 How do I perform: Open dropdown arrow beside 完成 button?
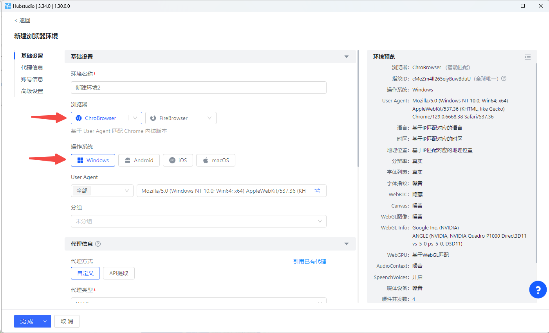click(x=45, y=321)
